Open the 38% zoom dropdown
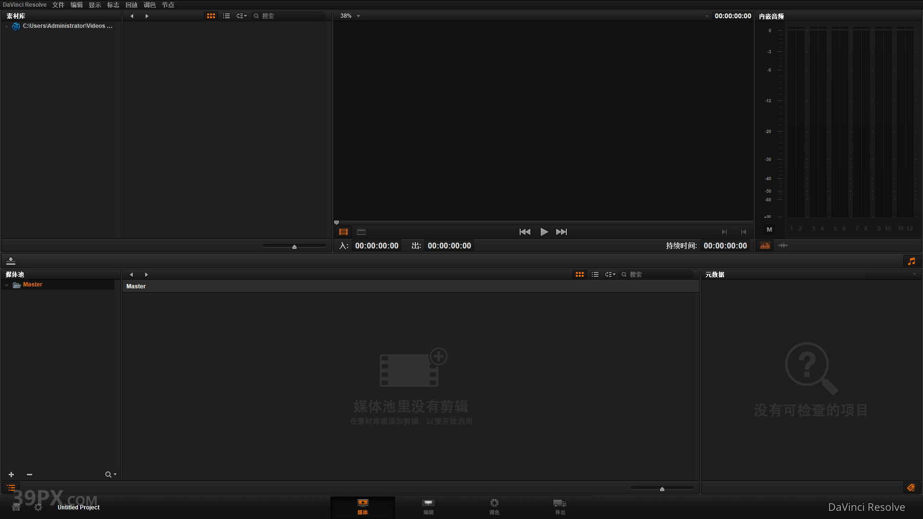The image size is (923, 519). tap(349, 15)
